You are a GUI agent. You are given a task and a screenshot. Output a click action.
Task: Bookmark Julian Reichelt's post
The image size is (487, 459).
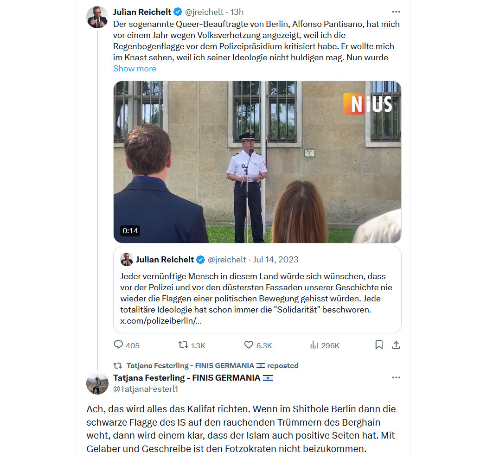point(379,345)
